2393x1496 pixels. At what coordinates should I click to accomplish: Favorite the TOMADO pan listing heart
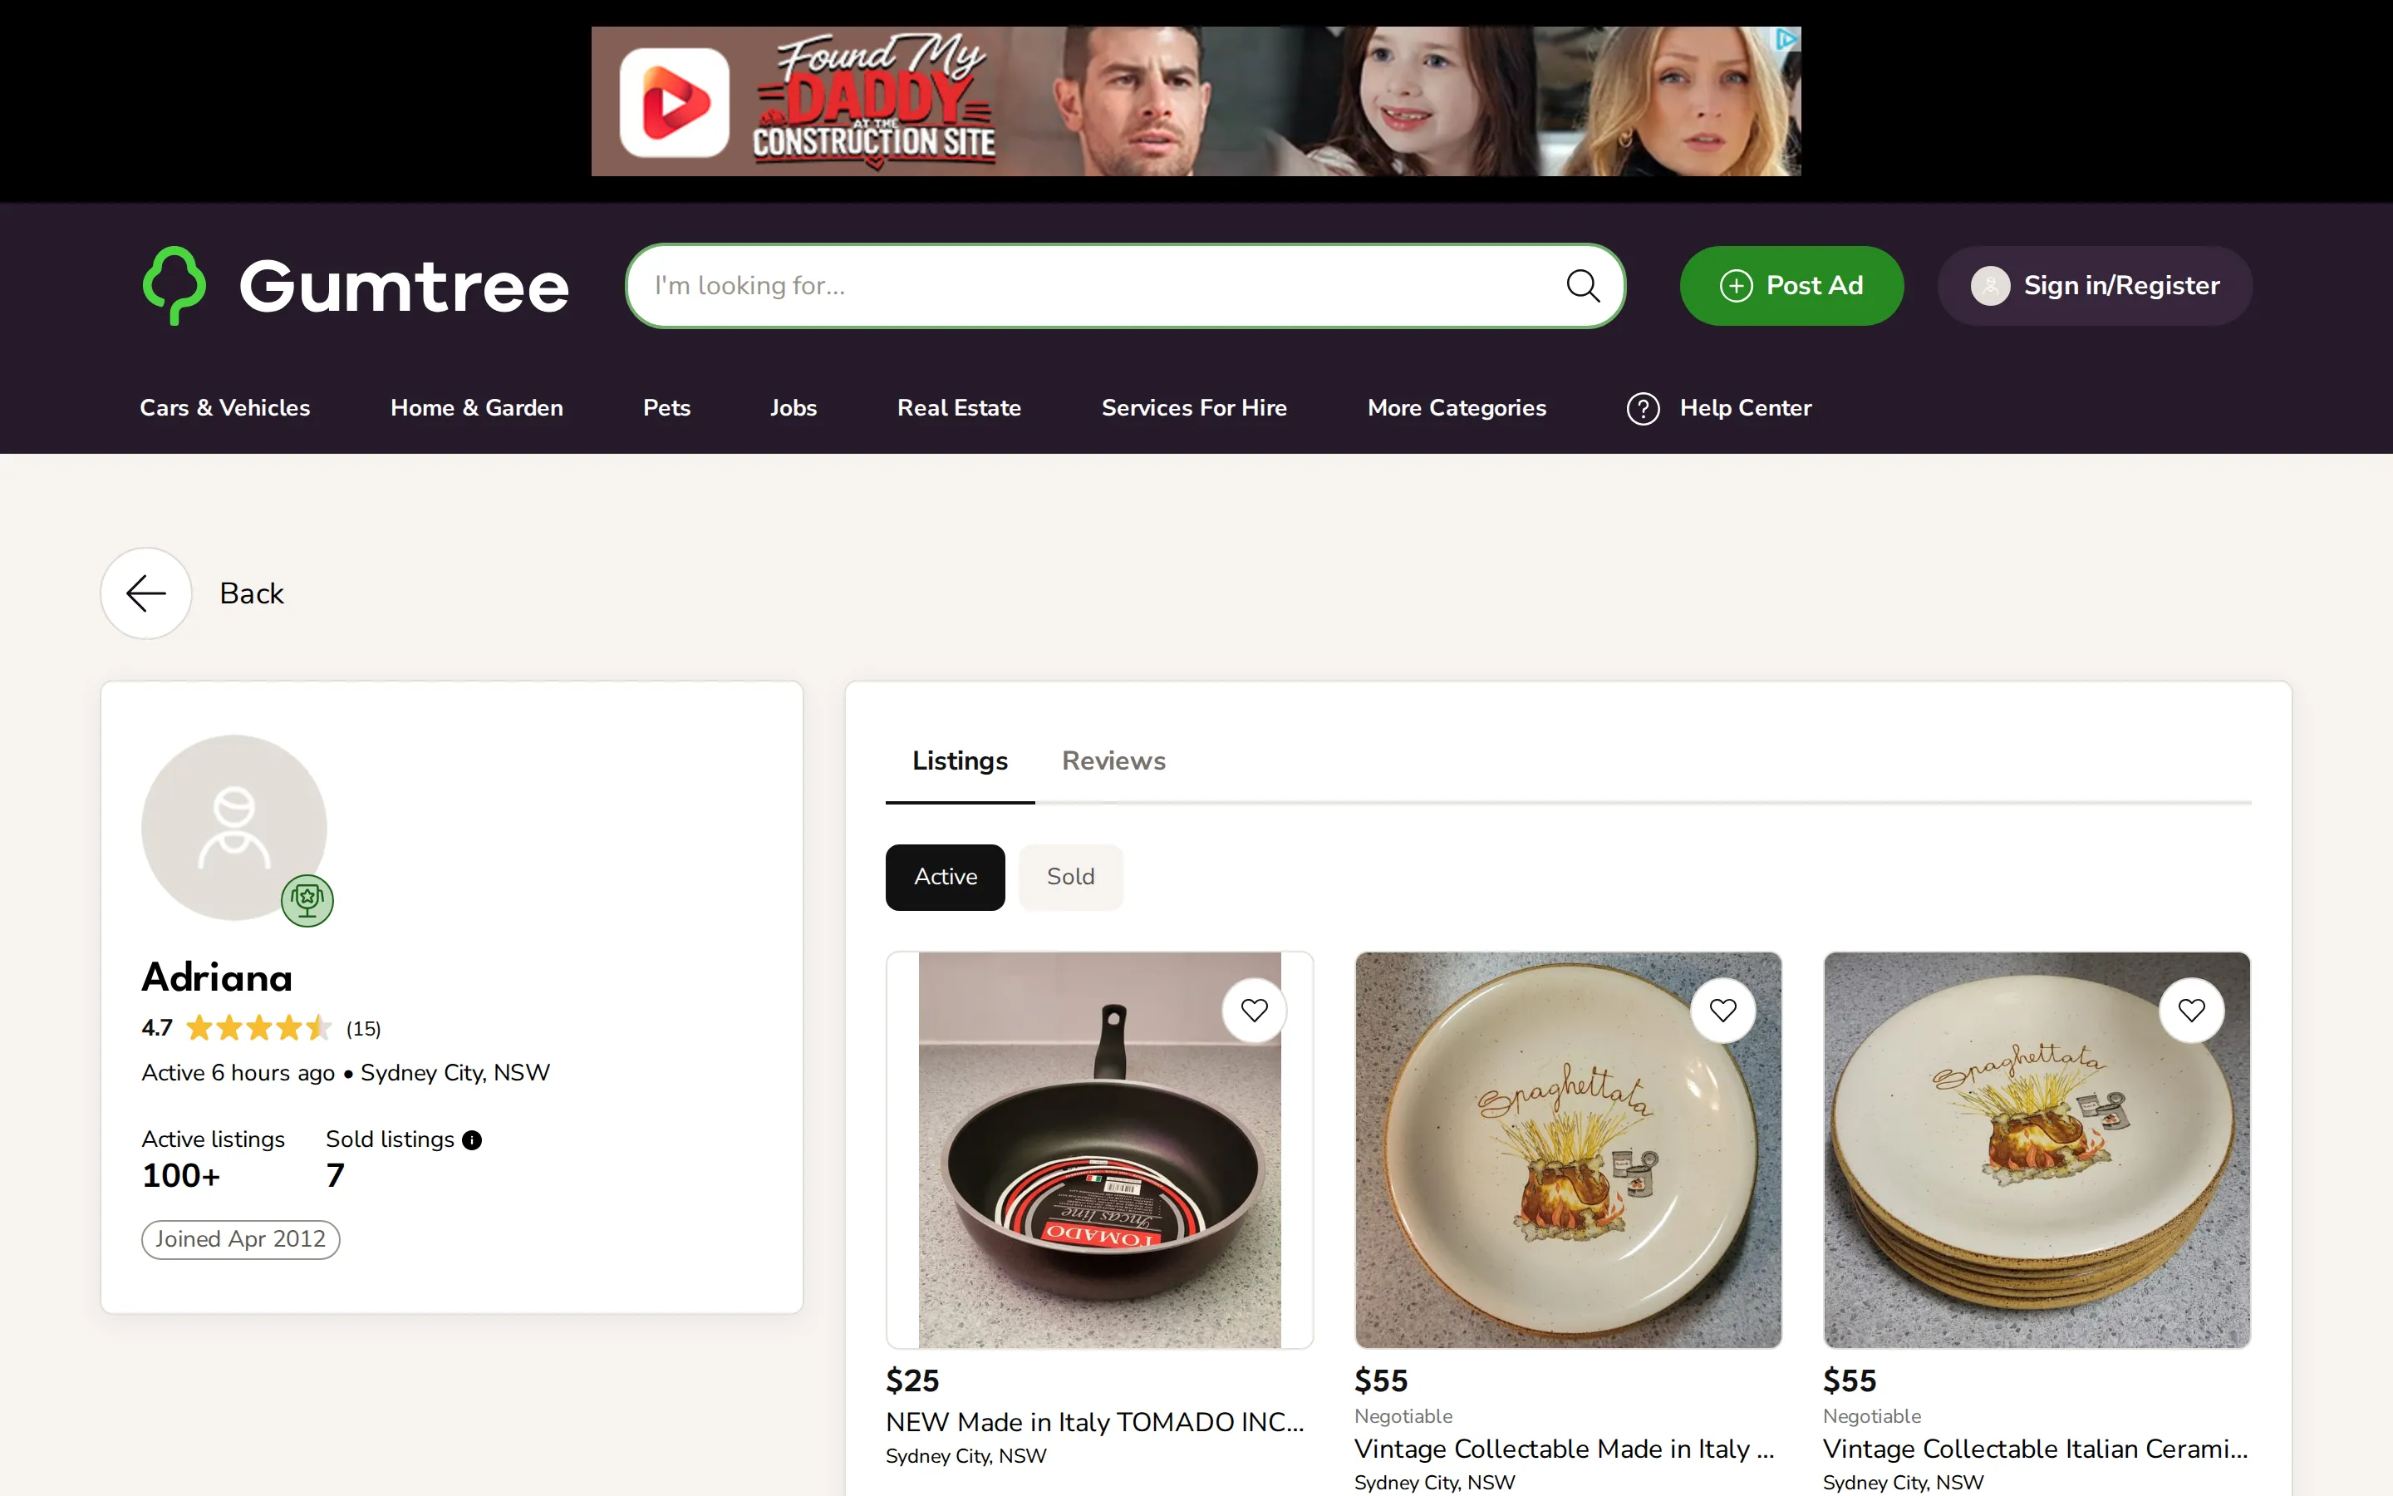(1254, 1010)
